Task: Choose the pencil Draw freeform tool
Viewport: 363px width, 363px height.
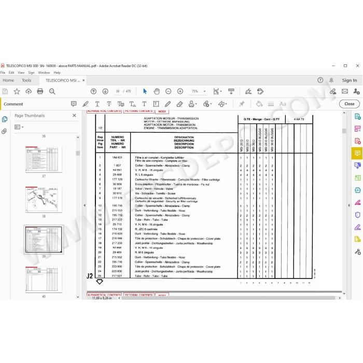Action: point(167,104)
